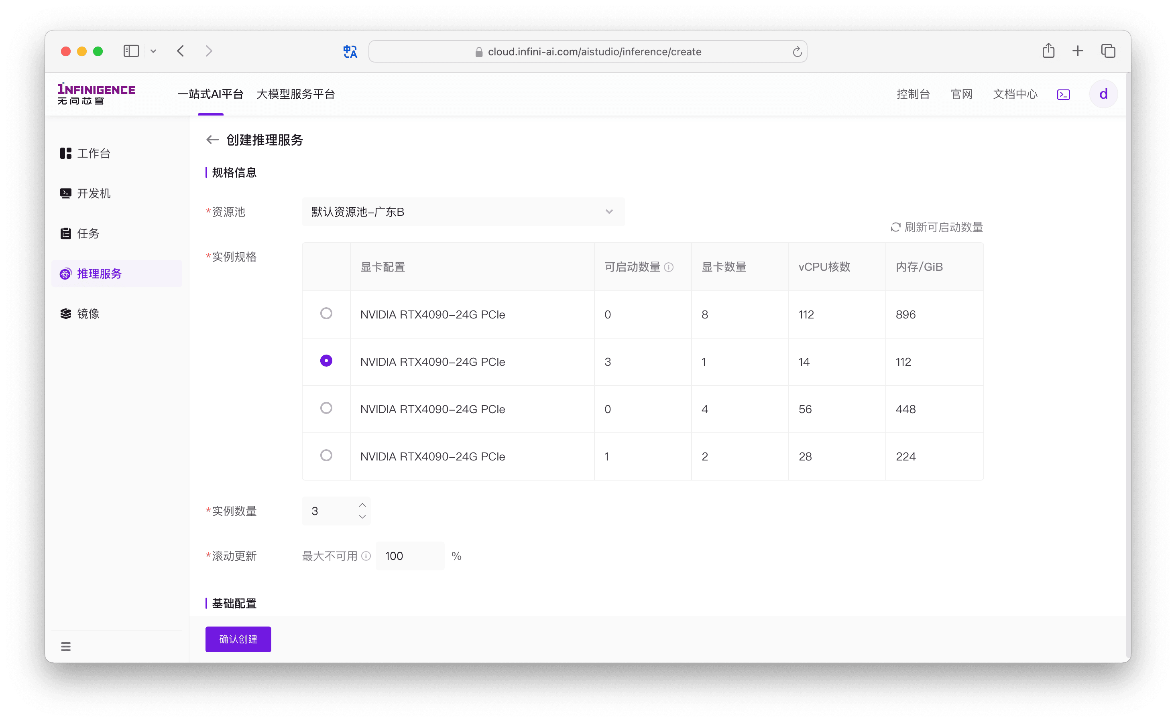Show tab overview icon in Safari
This screenshot has height=722, width=1176.
[1108, 51]
